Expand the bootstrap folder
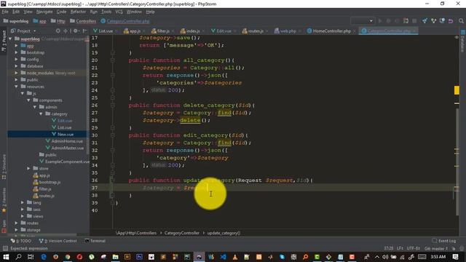This screenshot has width=466, height=262. click(x=16, y=52)
